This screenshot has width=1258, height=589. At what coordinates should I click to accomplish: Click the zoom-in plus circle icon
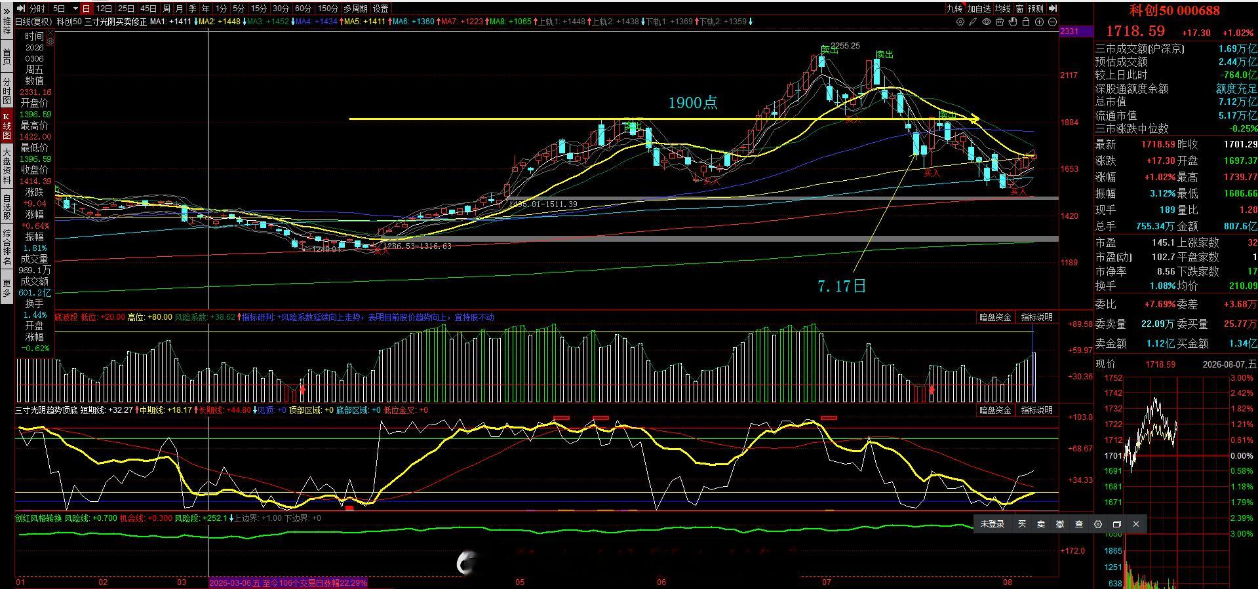(x=1040, y=22)
